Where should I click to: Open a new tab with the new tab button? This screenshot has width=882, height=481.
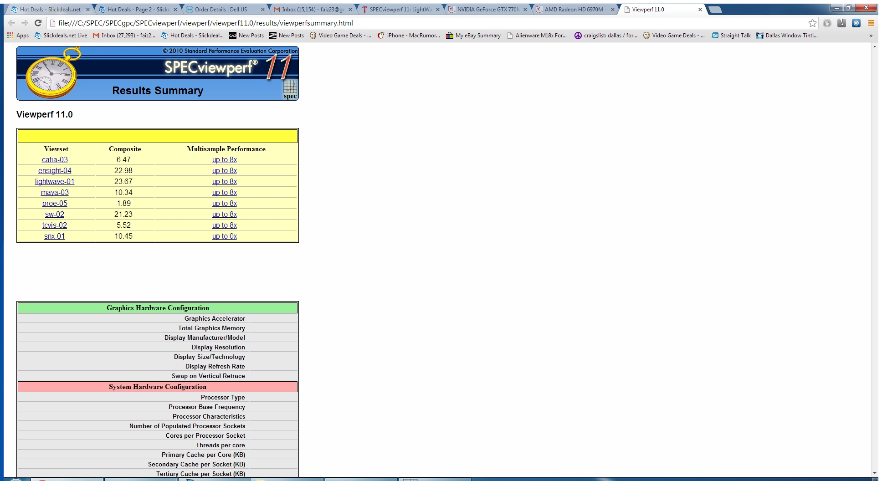click(715, 9)
